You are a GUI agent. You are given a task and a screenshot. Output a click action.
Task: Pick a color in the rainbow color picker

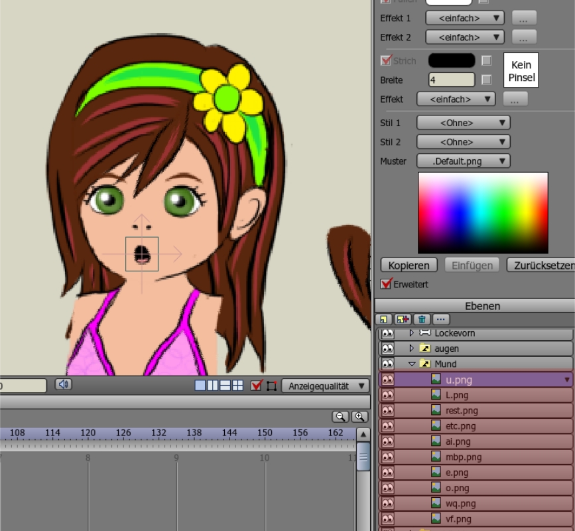point(483,213)
